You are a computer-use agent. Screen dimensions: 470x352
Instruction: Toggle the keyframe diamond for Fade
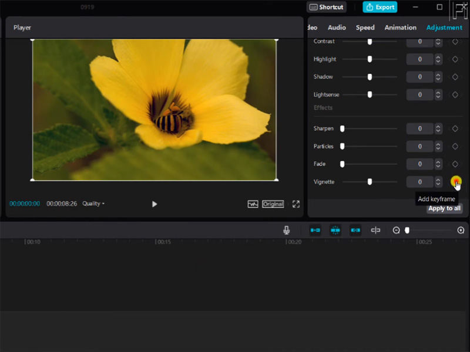click(x=454, y=164)
